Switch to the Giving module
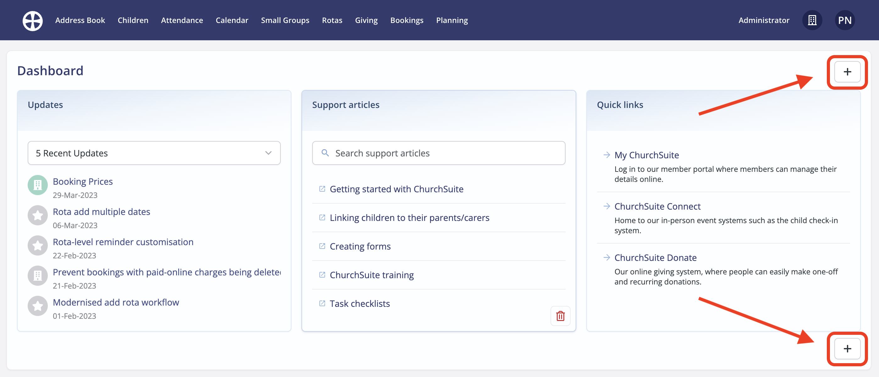This screenshot has height=377, width=879. 366,20
